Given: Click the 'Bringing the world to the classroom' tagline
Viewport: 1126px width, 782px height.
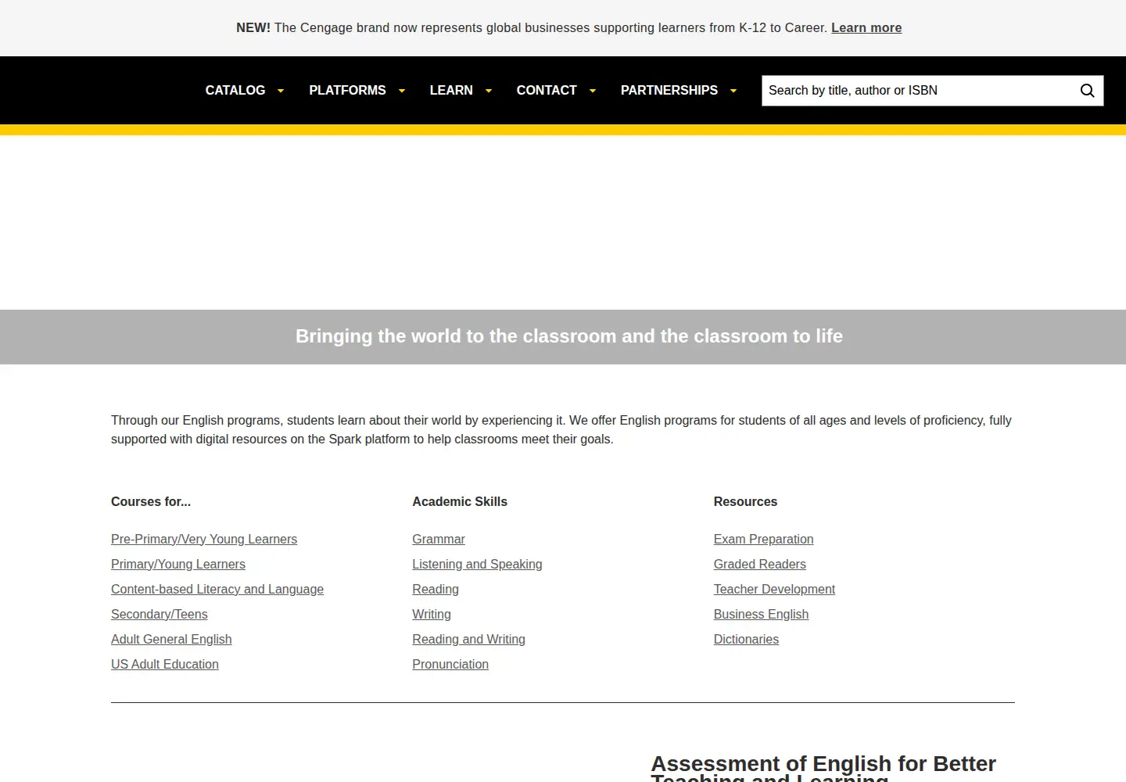Looking at the screenshot, I should [x=569, y=336].
